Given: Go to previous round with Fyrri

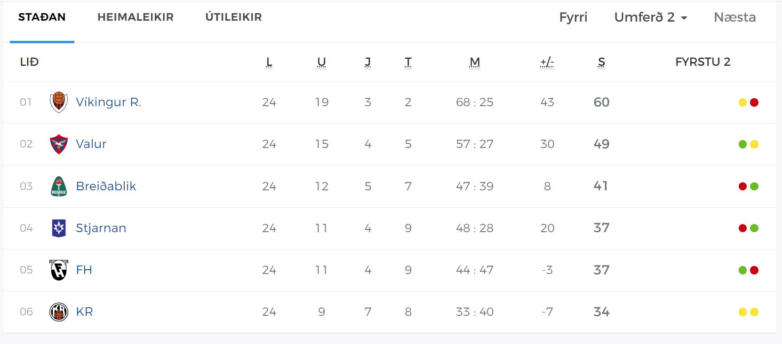Looking at the screenshot, I should click(573, 17).
